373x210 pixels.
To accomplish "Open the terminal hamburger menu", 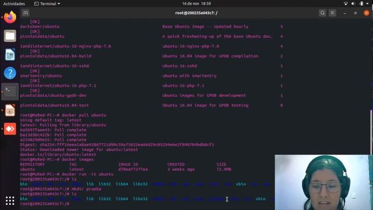I will coord(332,13).
